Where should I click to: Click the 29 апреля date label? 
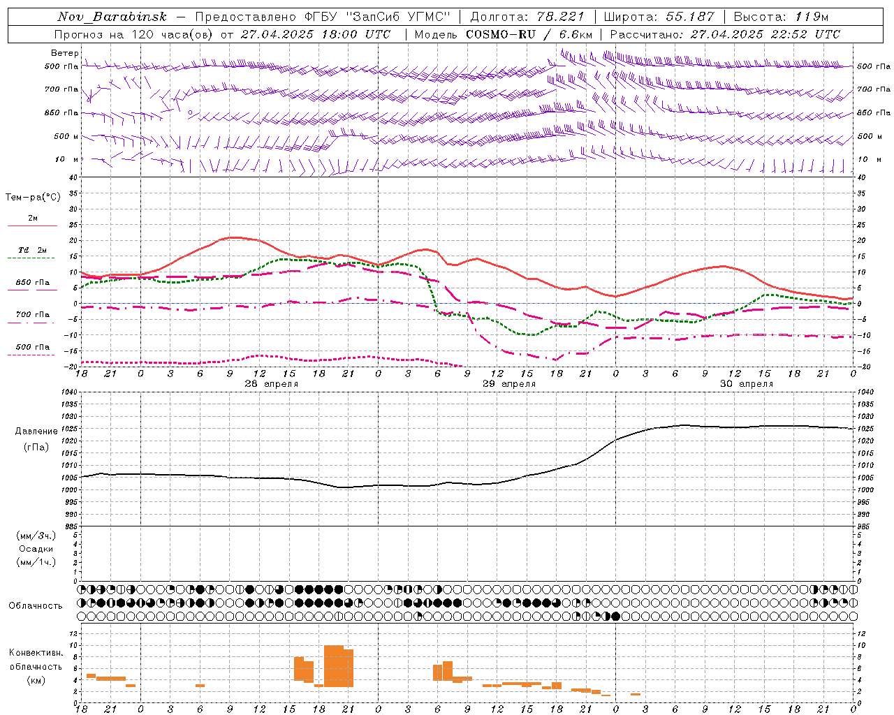pos(509,384)
